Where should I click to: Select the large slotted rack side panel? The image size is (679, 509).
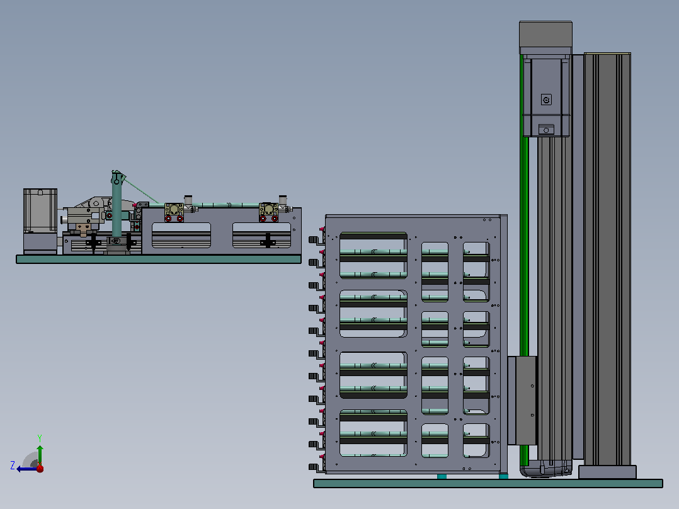414,345
